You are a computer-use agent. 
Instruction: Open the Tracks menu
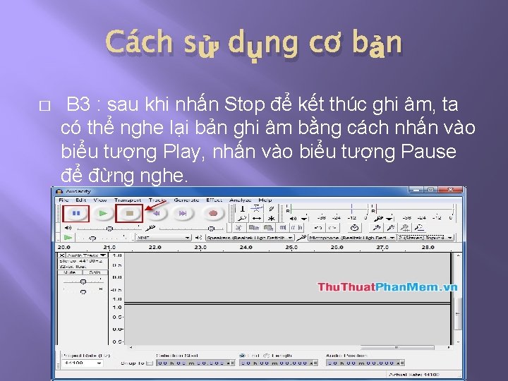pos(157,200)
